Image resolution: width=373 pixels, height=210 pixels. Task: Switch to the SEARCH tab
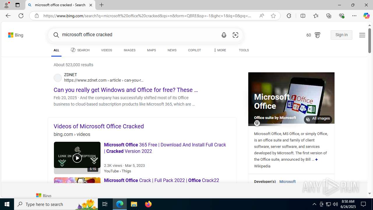click(80, 50)
